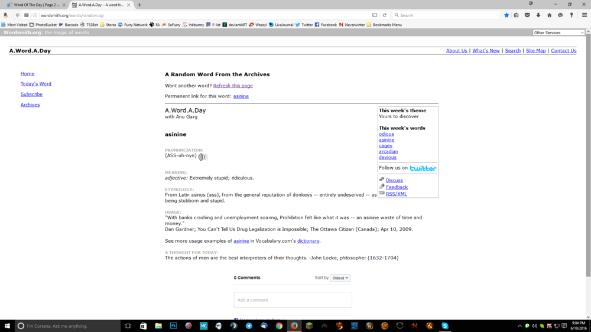591x332 pixels.
Task: Reload the page with the refresh icon
Action: 385,15
